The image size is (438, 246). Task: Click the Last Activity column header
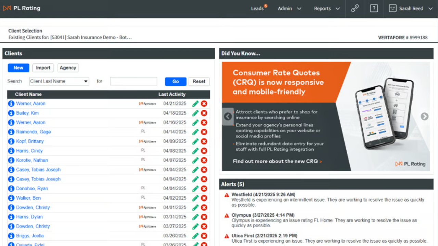172,94
